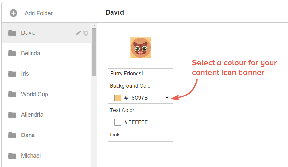
Task: Click the Add Folder plus icon
Action: [13, 13]
